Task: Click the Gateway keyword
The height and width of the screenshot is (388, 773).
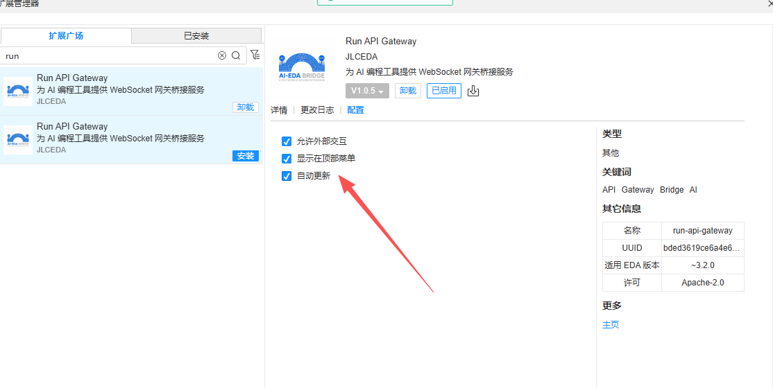Action: click(x=638, y=190)
